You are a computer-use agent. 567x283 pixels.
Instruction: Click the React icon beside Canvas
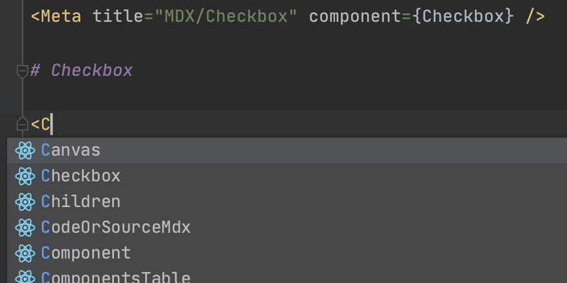(24, 151)
